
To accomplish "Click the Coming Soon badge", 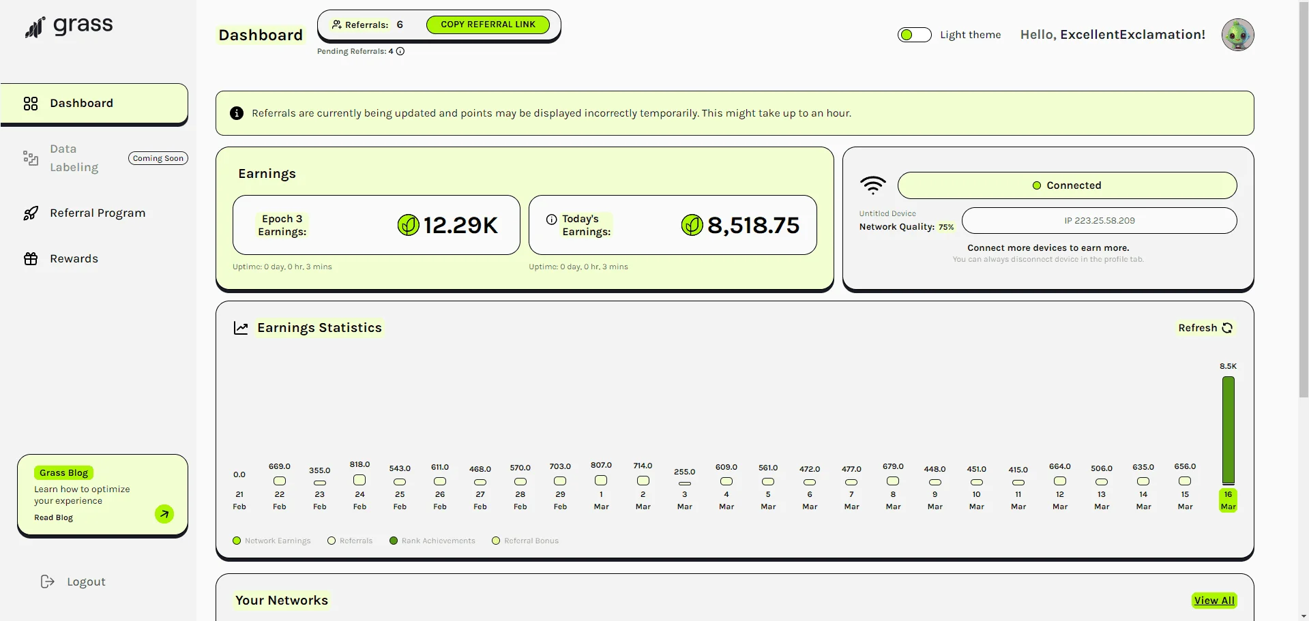I will [158, 158].
